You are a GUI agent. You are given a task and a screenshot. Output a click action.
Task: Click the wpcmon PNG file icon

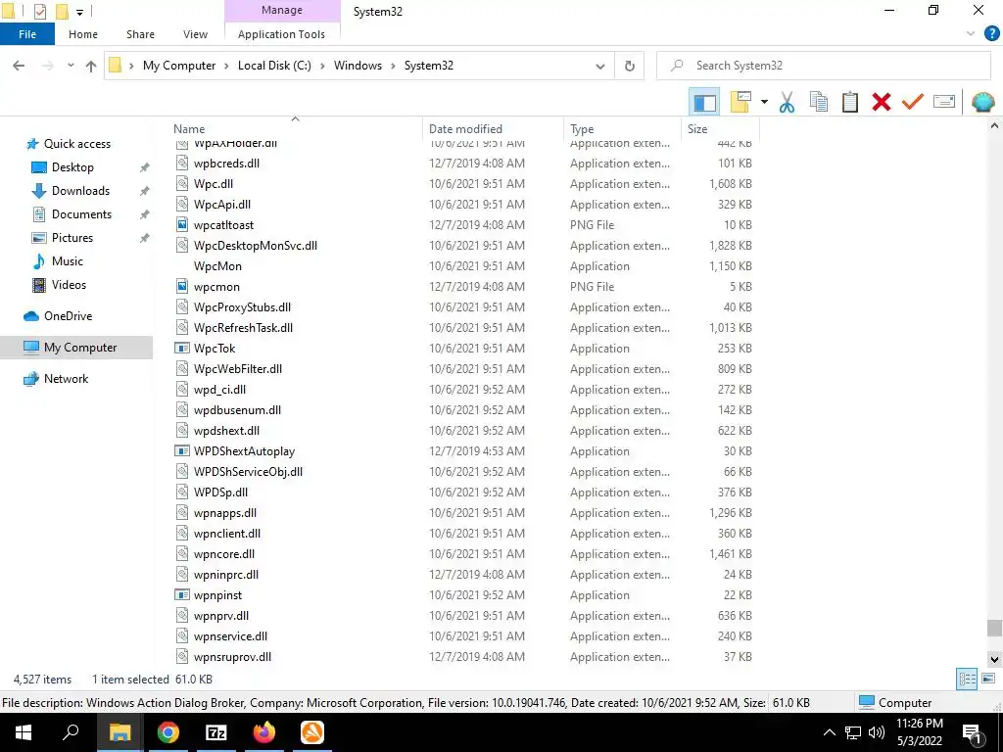pyautogui.click(x=182, y=287)
